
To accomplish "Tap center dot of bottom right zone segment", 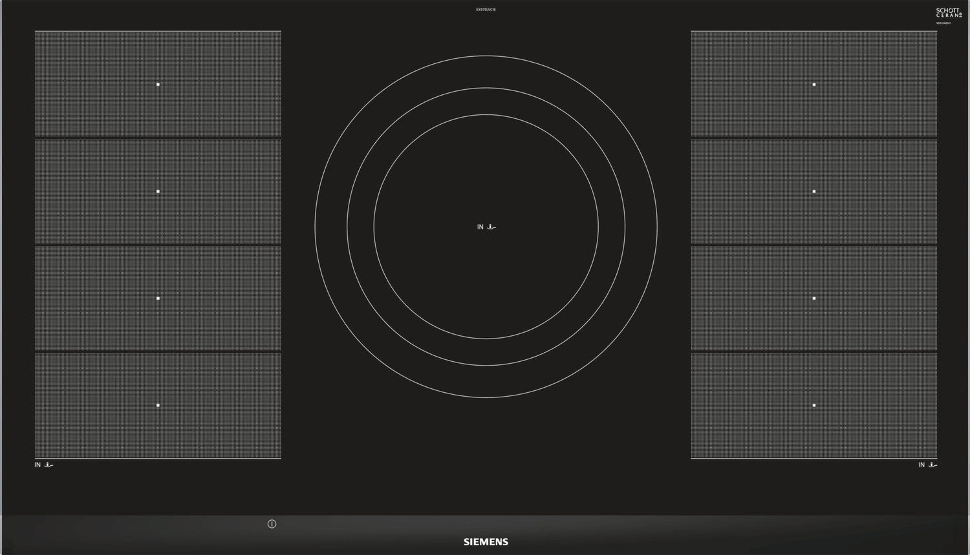I will (814, 406).
